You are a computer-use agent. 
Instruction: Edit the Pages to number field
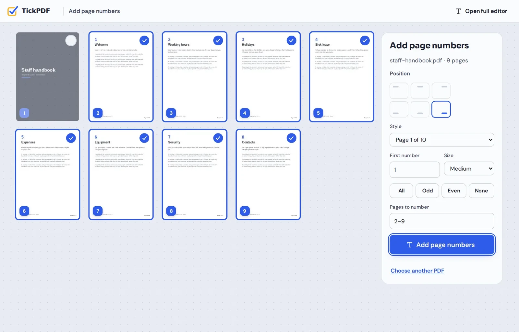442,221
